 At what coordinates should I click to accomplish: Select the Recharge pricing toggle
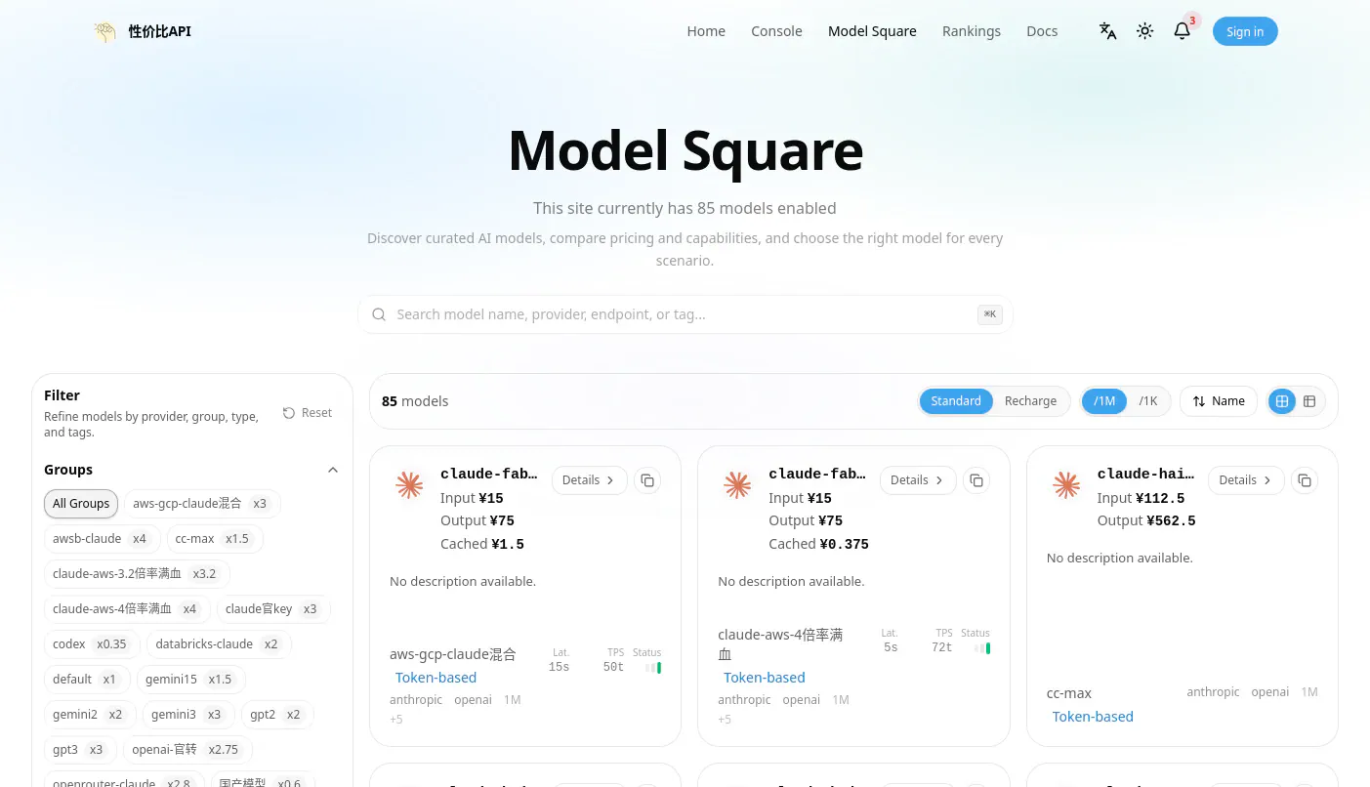click(1030, 401)
